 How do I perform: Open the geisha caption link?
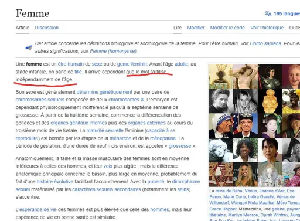click(x=278, y=209)
